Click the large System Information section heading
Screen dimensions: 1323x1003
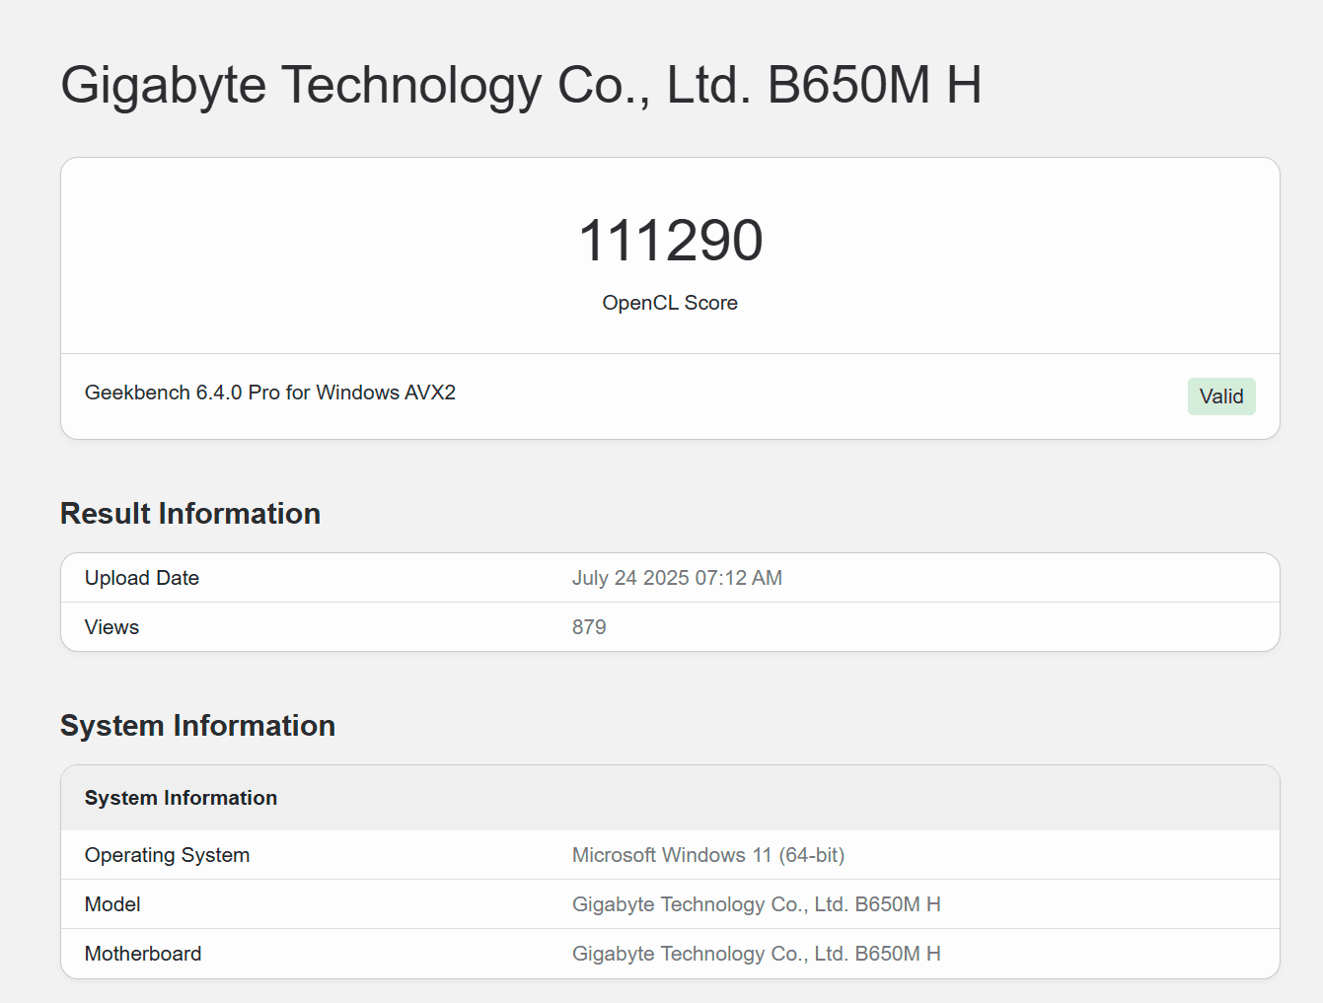click(197, 726)
